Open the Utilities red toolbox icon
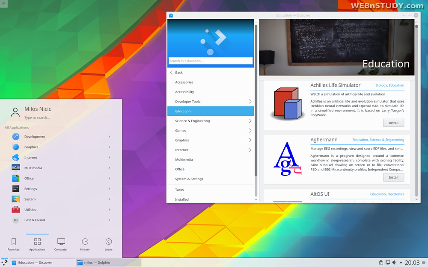This screenshot has height=267, width=428. tap(16, 209)
